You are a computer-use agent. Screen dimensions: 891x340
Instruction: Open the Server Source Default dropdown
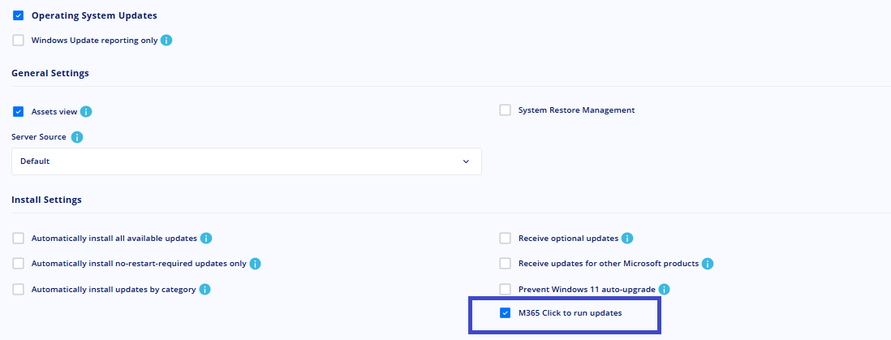pos(247,161)
